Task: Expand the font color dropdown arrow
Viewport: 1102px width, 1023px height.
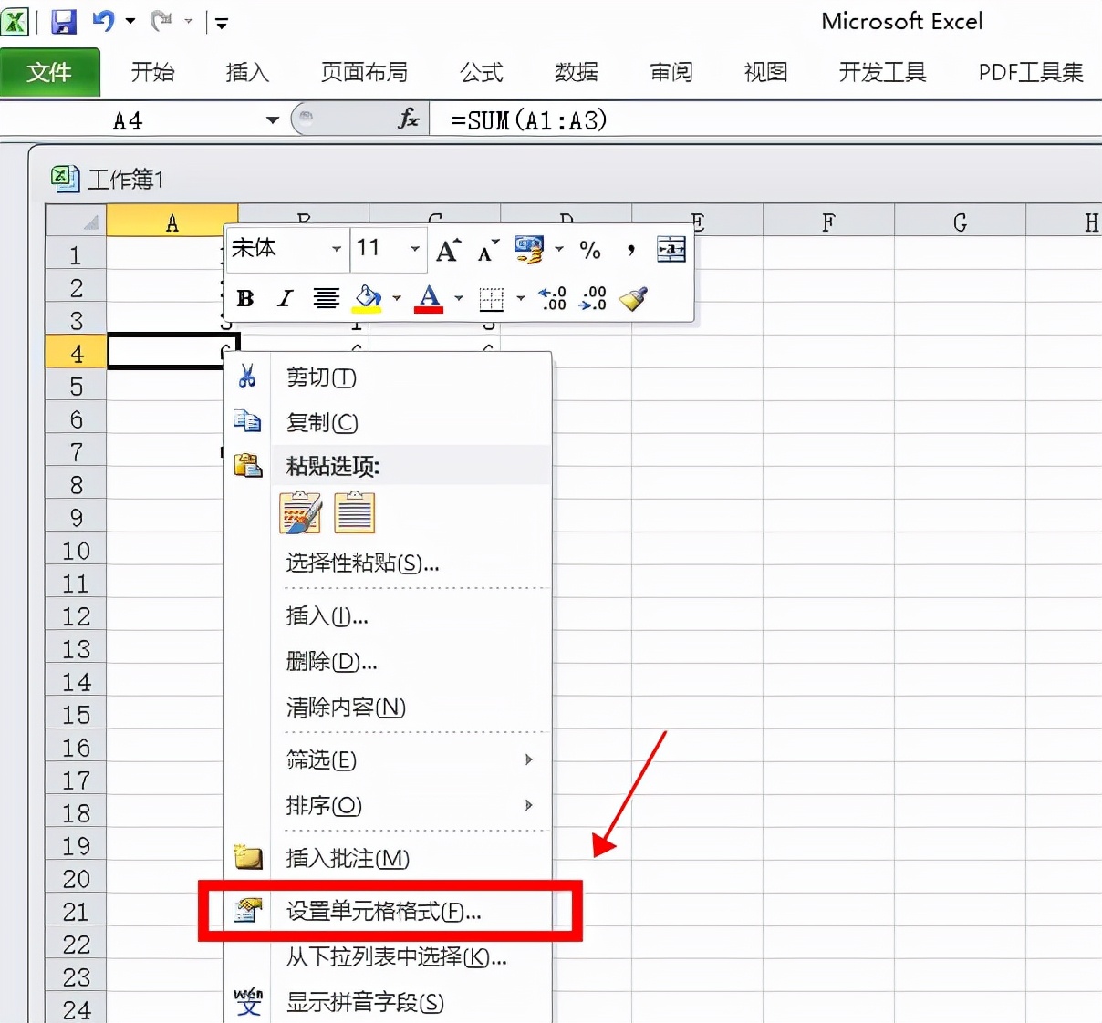Action: (x=459, y=298)
